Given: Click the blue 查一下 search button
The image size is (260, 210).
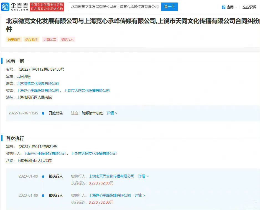Looking at the screenshot, I should tap(169, 7).
